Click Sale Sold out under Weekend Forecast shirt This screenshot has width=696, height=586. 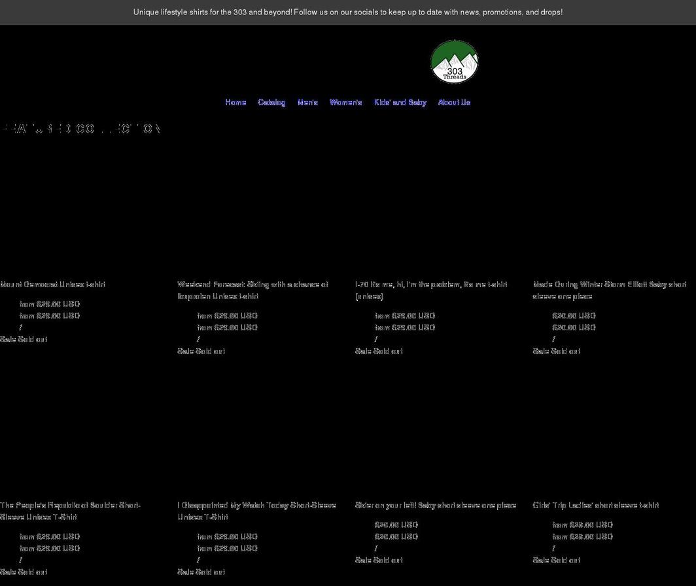201,351
